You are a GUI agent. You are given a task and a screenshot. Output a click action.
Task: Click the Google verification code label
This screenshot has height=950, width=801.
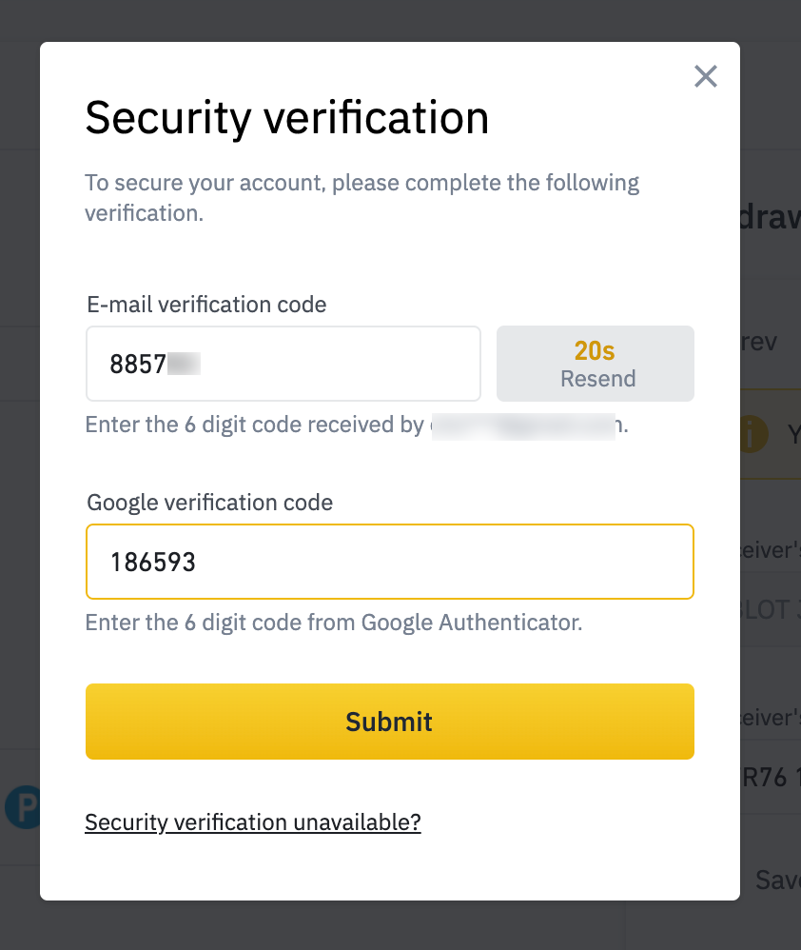209,503
